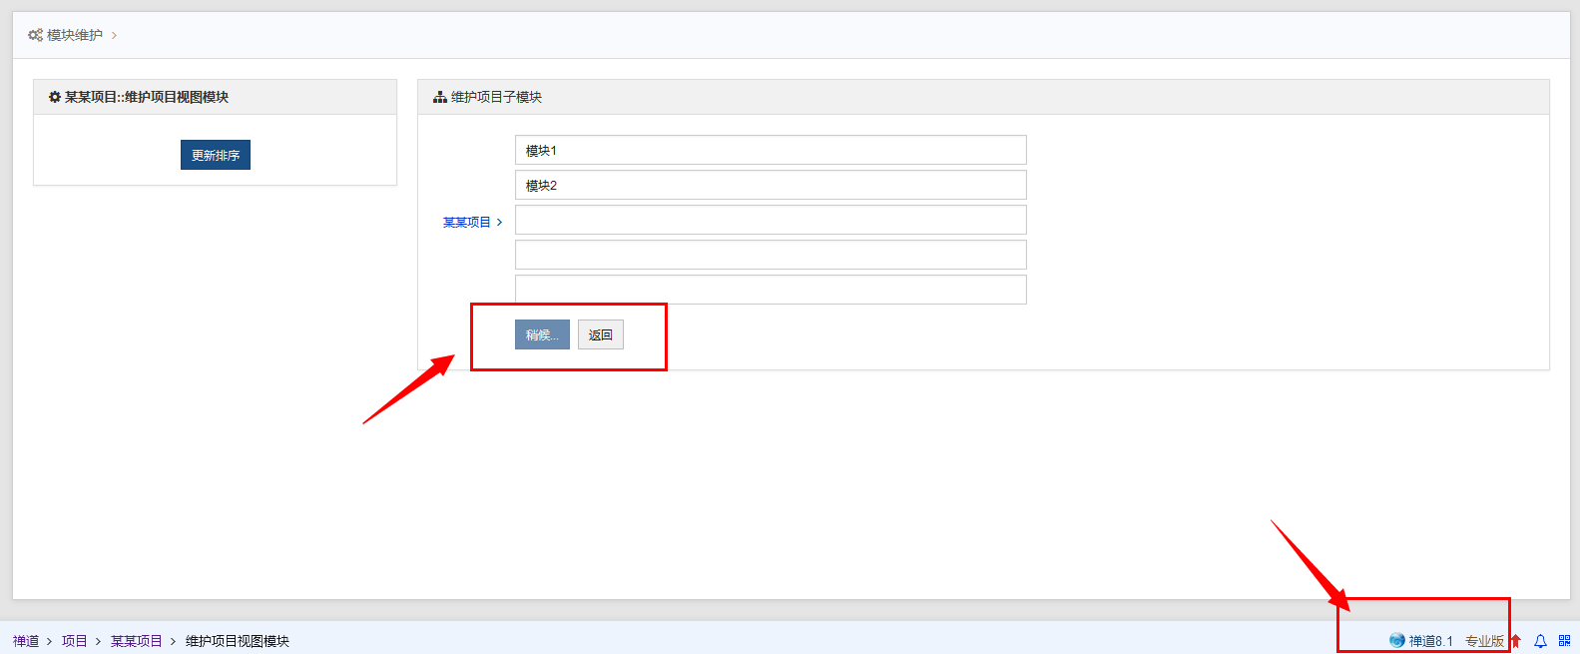The width and height of the screenshot is (1580, 654).
Task: Click the 禅道 globe logo icon
Action: (1397, 640)
